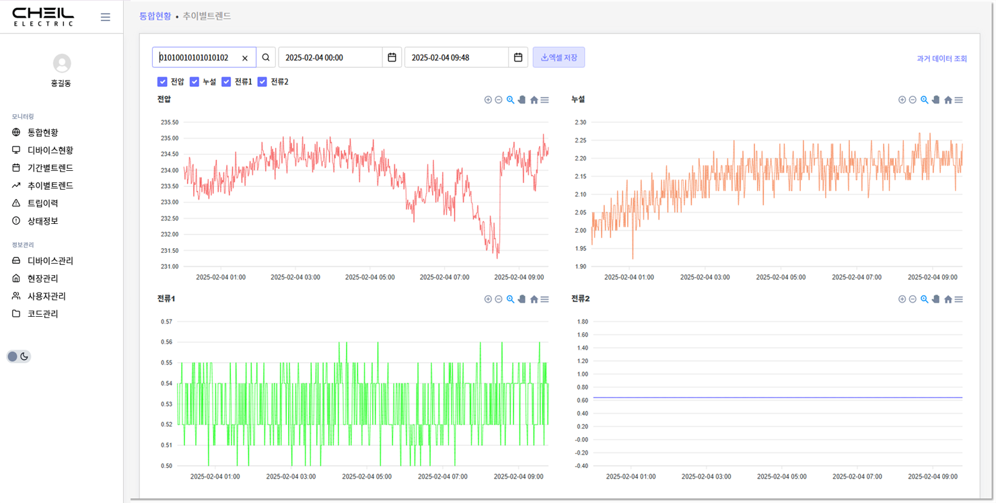Toggle the 누설 checkbox
Screen dimensions: 996x503
(x=194, y=82)
